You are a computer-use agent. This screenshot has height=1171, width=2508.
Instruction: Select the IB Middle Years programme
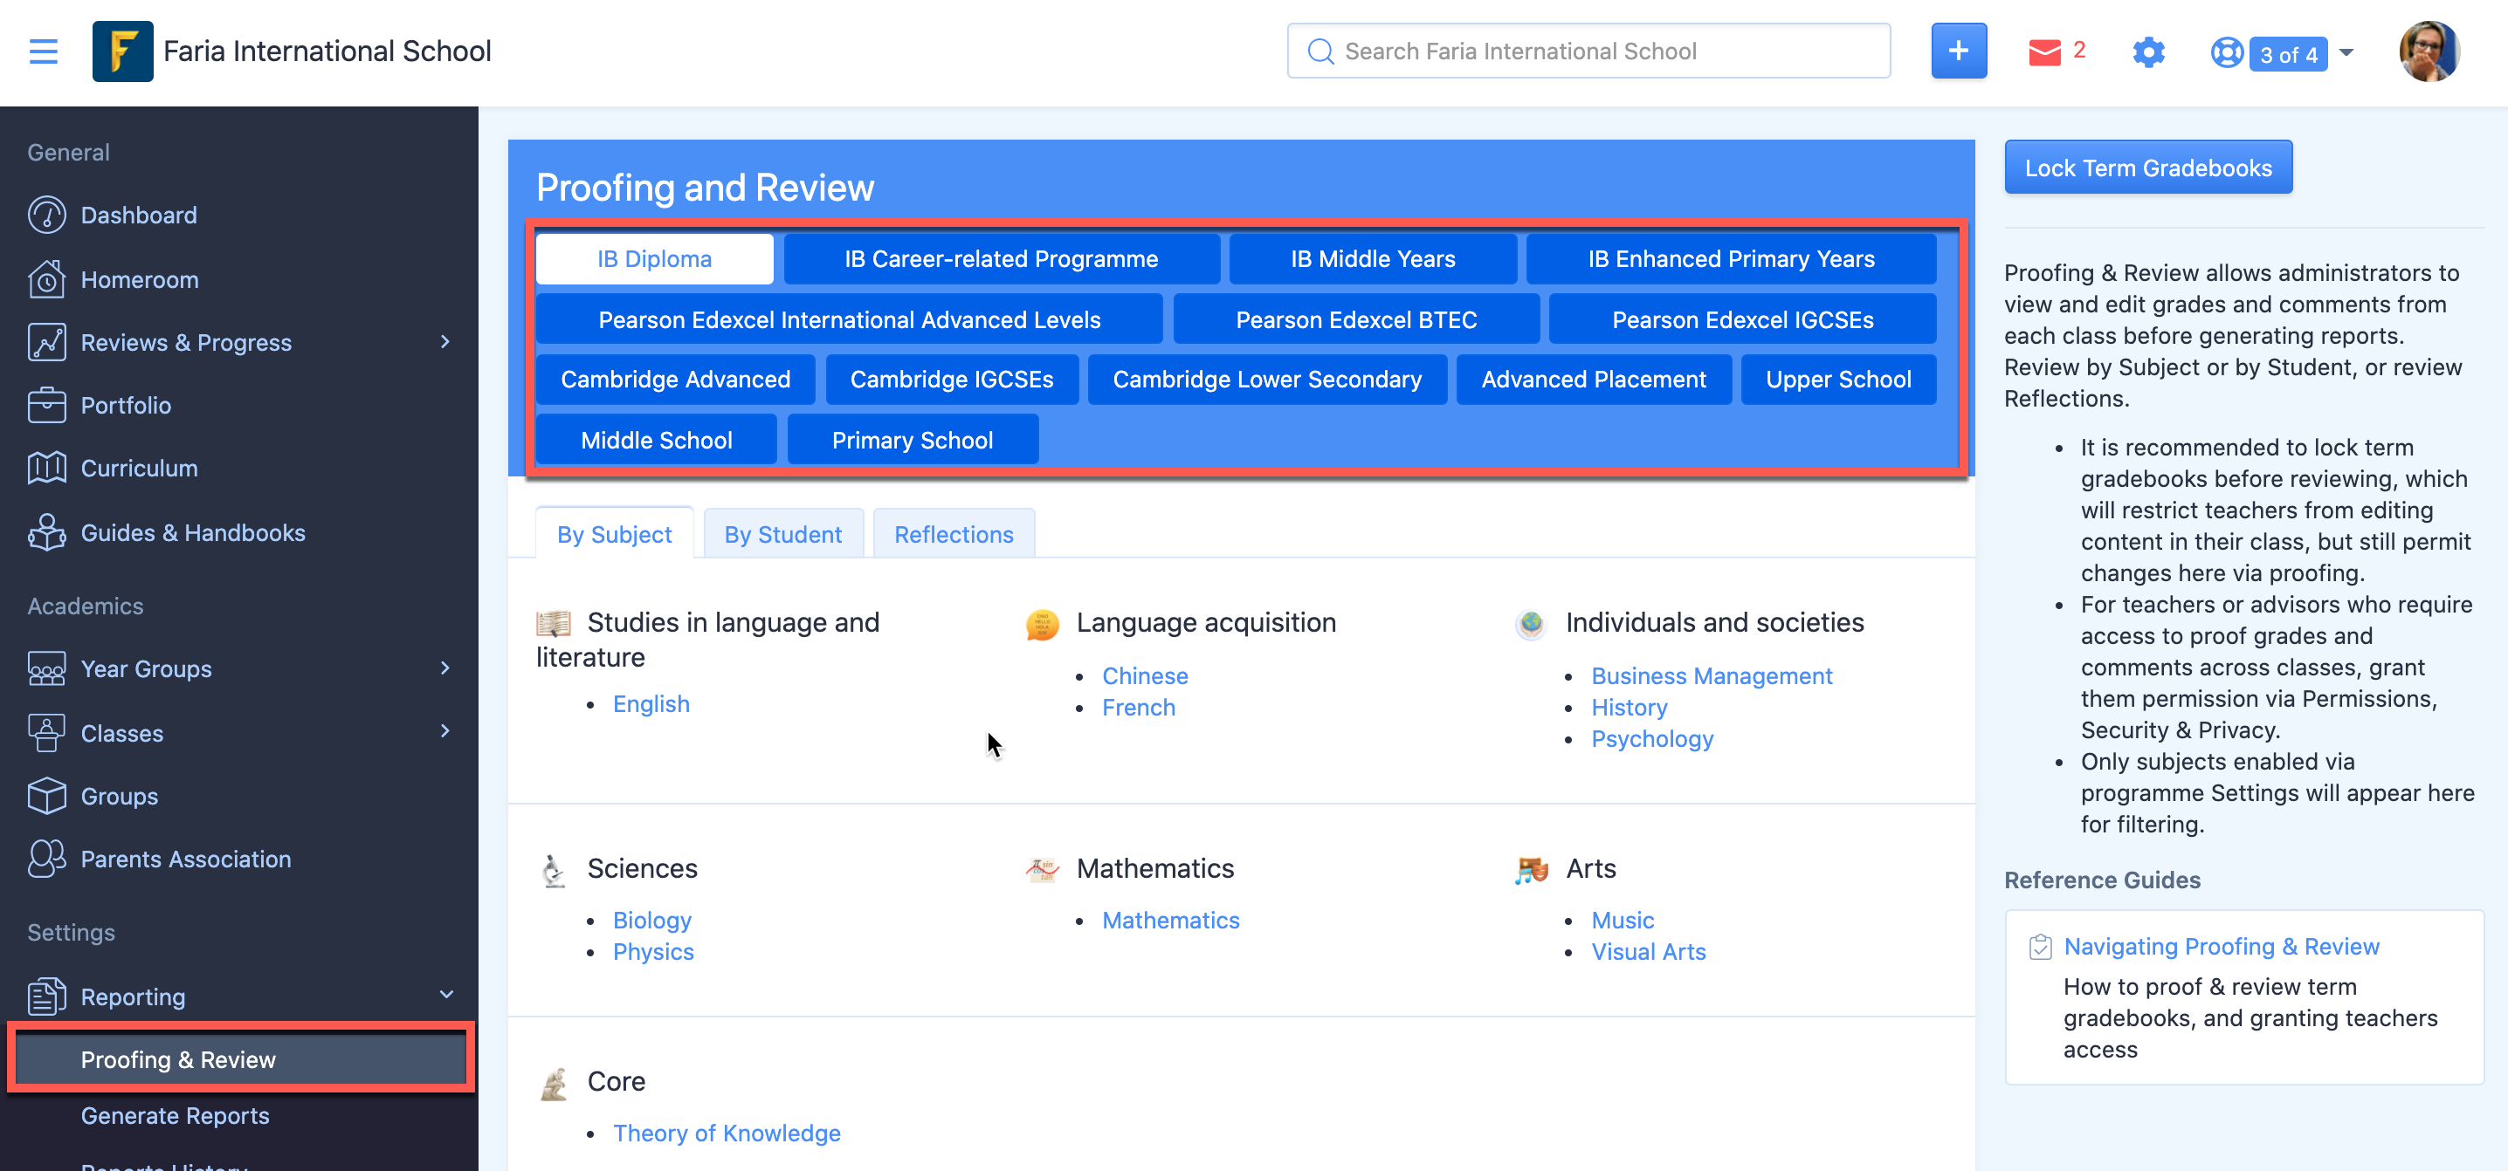tap(1373, 258)
